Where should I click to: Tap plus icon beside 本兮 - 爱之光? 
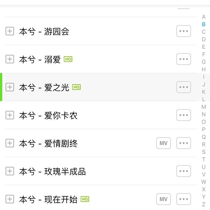(x=10, y=87)
